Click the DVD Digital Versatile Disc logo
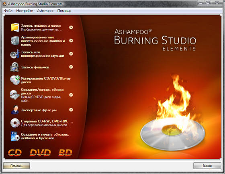 (40, 153)
